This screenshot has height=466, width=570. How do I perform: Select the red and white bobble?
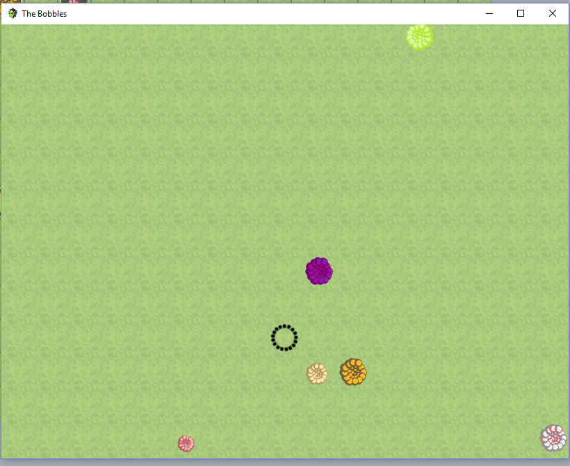(554, 437)
